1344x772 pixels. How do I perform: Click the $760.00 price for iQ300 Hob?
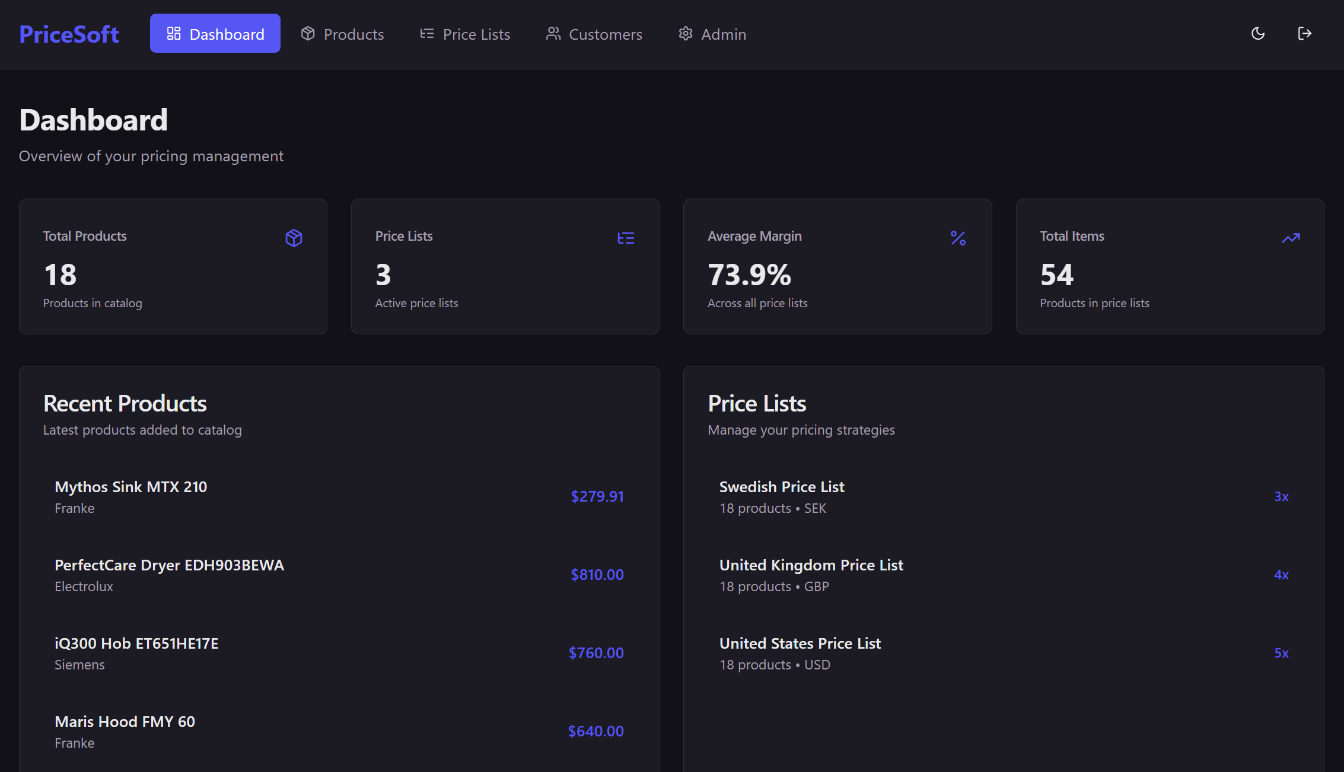596,653
